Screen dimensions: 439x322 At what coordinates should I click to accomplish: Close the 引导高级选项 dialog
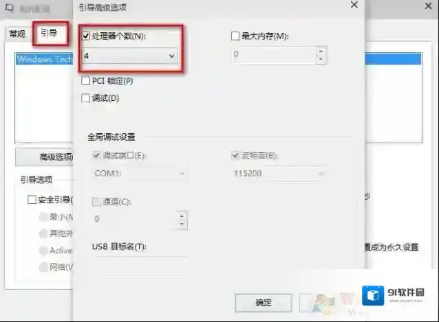click(x=354, y=5)
